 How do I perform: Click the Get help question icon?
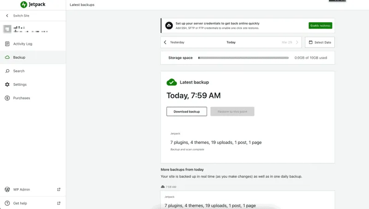(7, 203)
